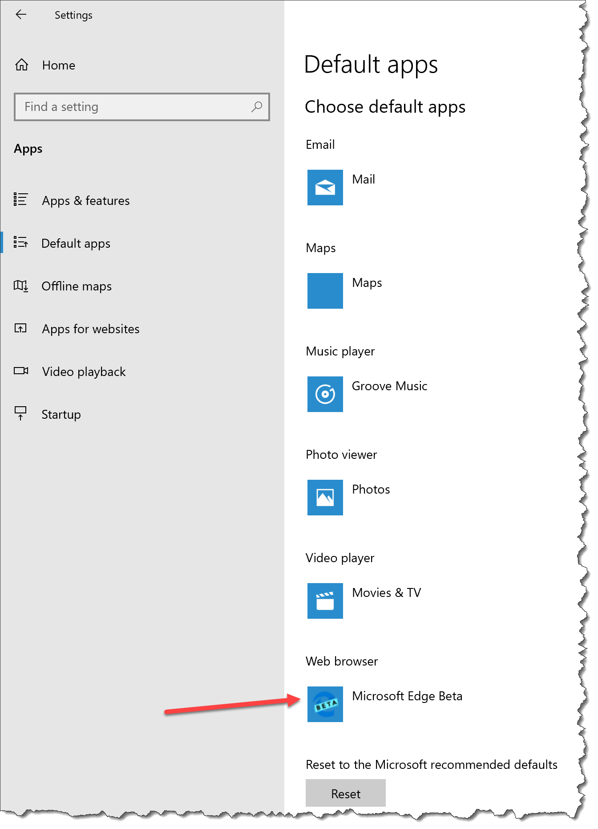Change the Photos default viewer label
The height and width of the screenshot is (829, 598).
point(371,489)
